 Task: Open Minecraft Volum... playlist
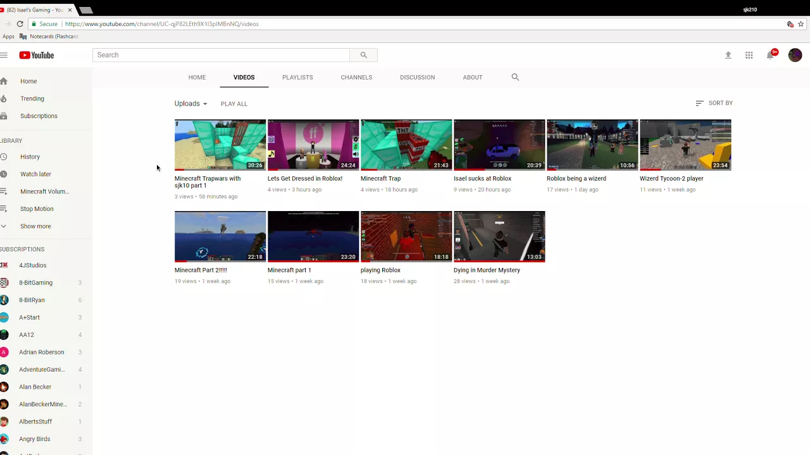pyautogui.click(x=46, y=191)
